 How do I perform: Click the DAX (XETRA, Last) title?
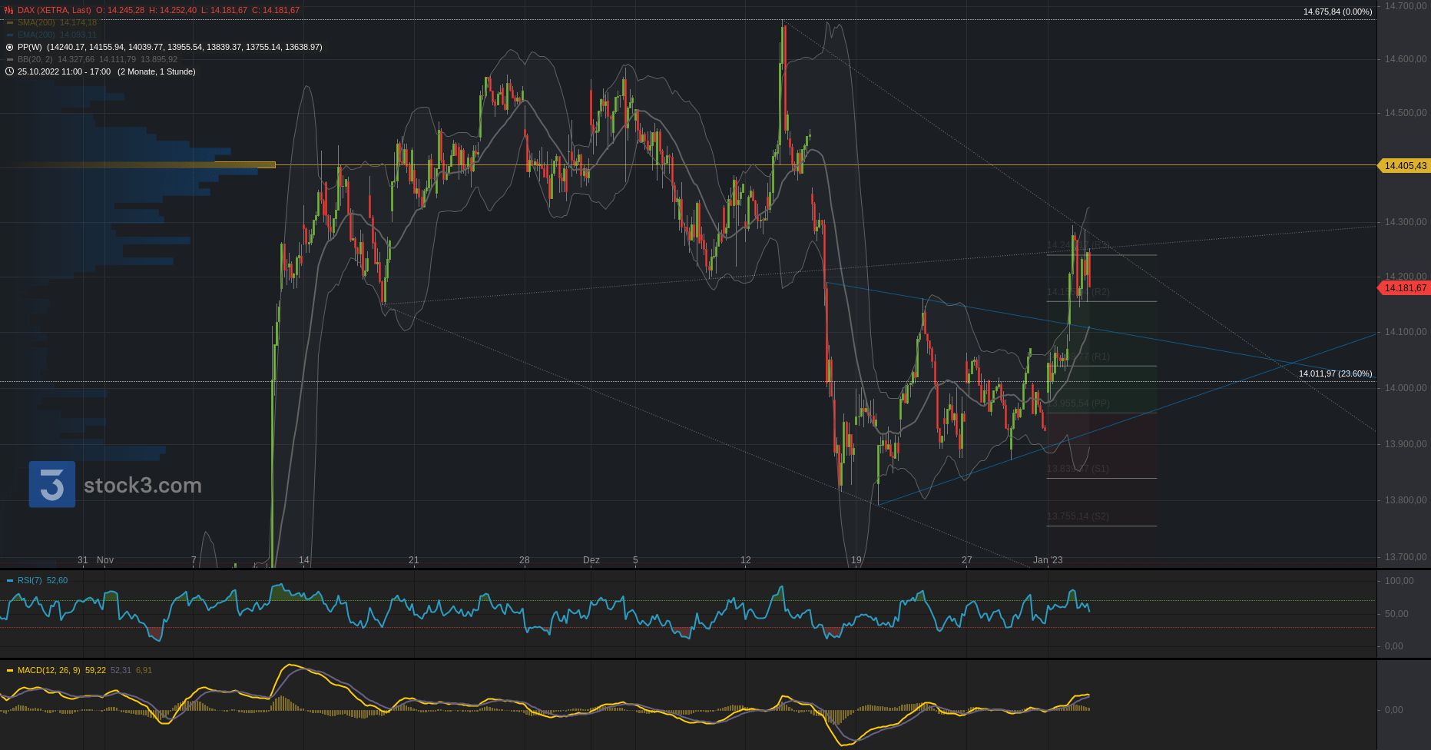tap(54, 10)
